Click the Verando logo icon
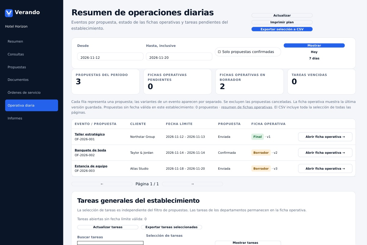 [x=9, y=13]
